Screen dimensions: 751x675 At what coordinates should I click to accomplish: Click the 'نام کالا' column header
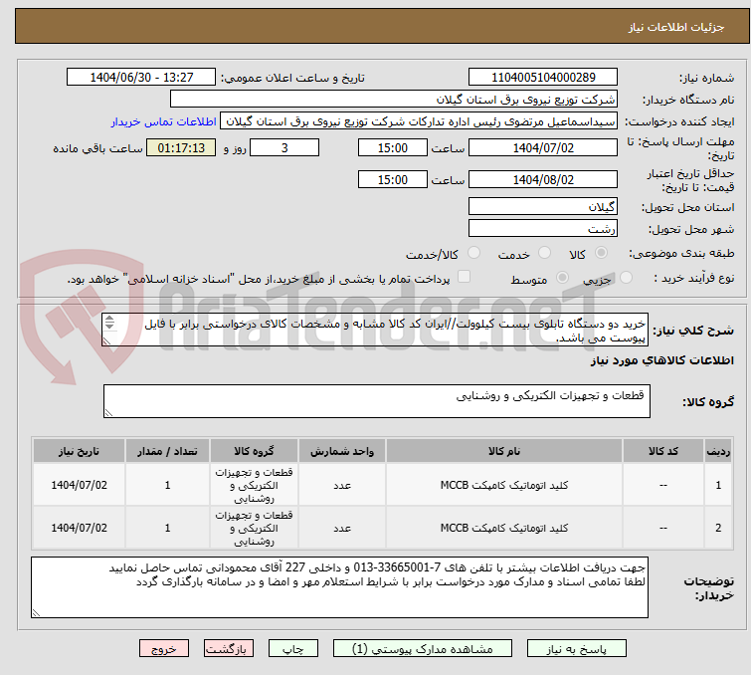coord(497,451)
